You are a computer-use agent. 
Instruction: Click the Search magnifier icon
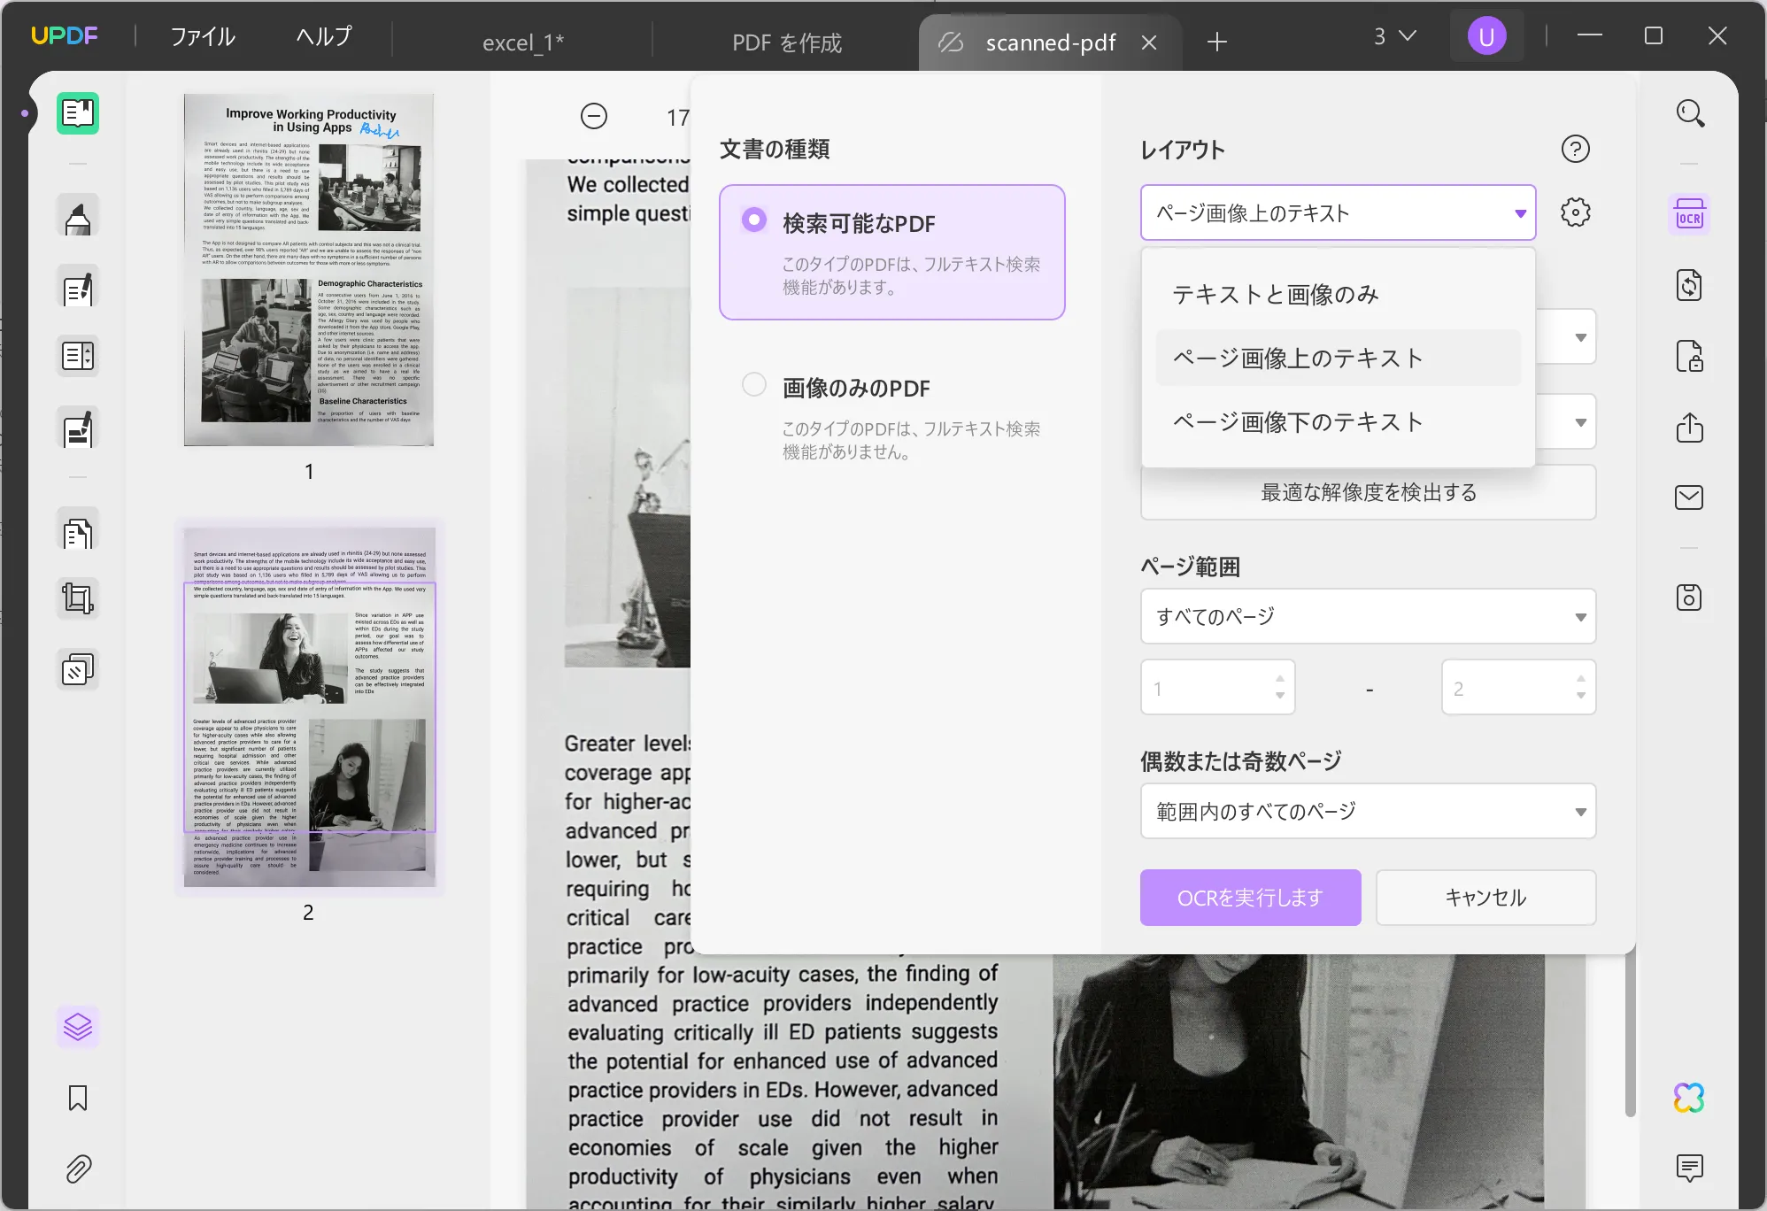[x=1690, y=113]
